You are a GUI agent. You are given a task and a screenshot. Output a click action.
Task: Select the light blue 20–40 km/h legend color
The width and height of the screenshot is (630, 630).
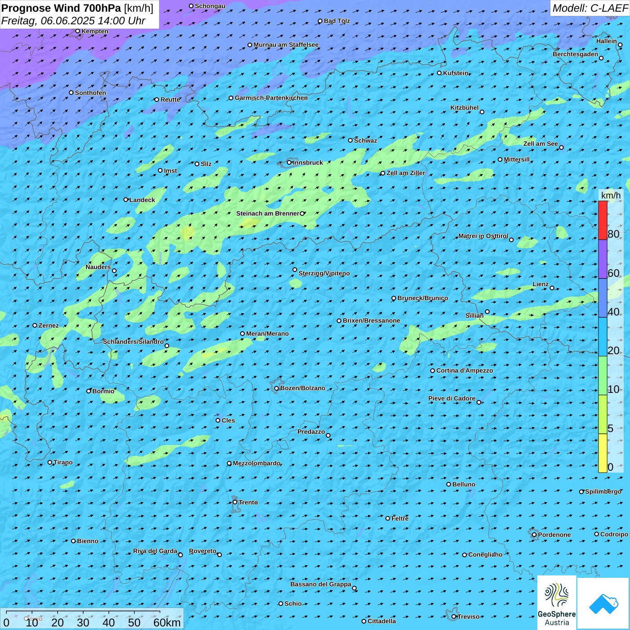click(603, 337)
